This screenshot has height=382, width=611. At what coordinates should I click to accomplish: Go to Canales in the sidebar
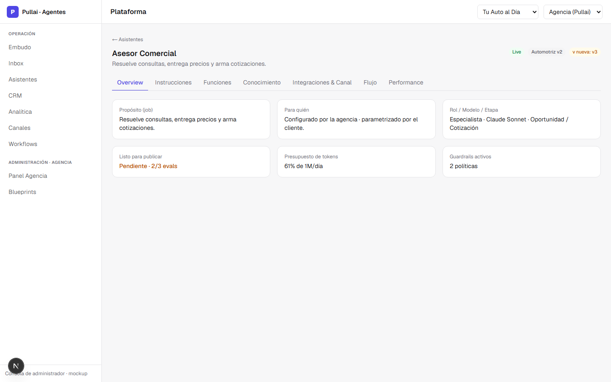coord(51,128)
